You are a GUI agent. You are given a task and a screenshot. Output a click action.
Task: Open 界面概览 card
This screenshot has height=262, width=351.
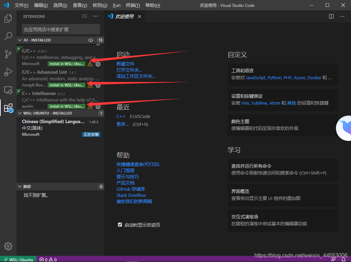(x=283, y=195)
